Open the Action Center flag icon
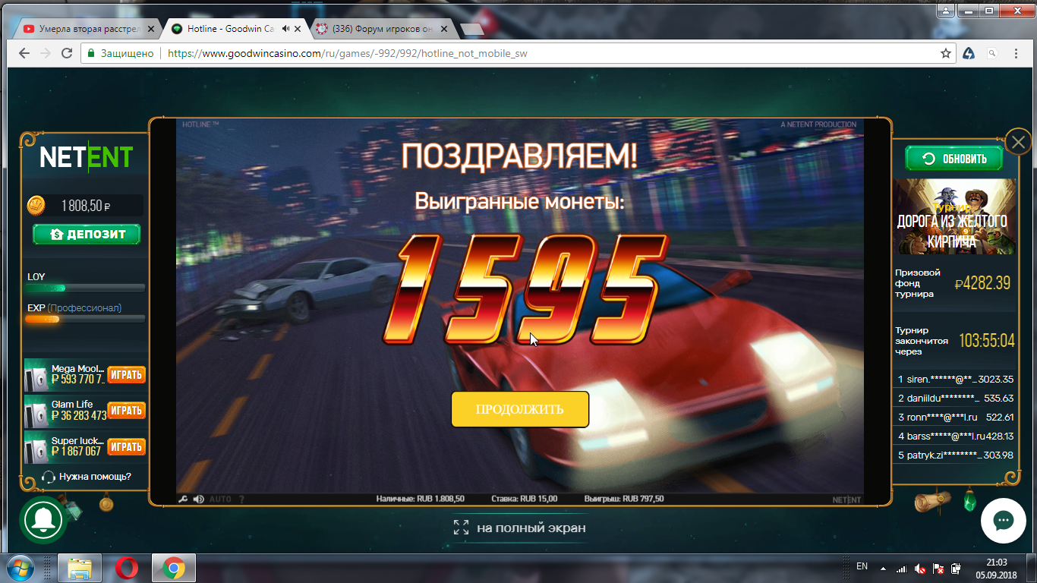1037x583 pixels. coord(938,568)
